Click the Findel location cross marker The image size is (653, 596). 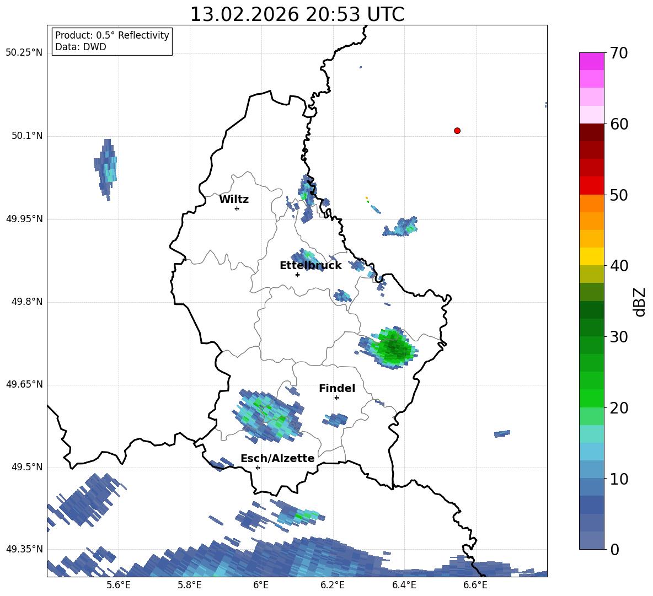pyautogui.click(x=336, y=398)
